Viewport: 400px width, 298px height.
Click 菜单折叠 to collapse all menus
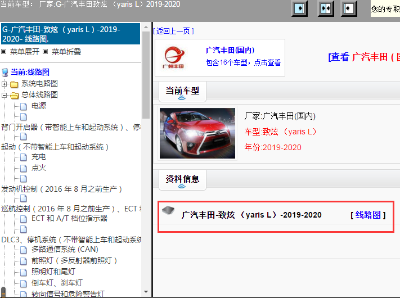66,52
